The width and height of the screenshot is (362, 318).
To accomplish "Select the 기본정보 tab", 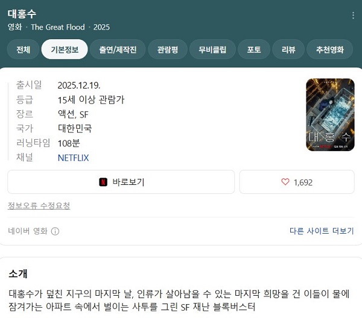I will [x=65, y=49].
